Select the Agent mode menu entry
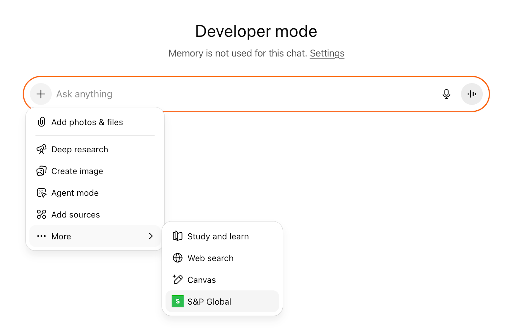Screen dimensions: 517x333 point(75,193)
